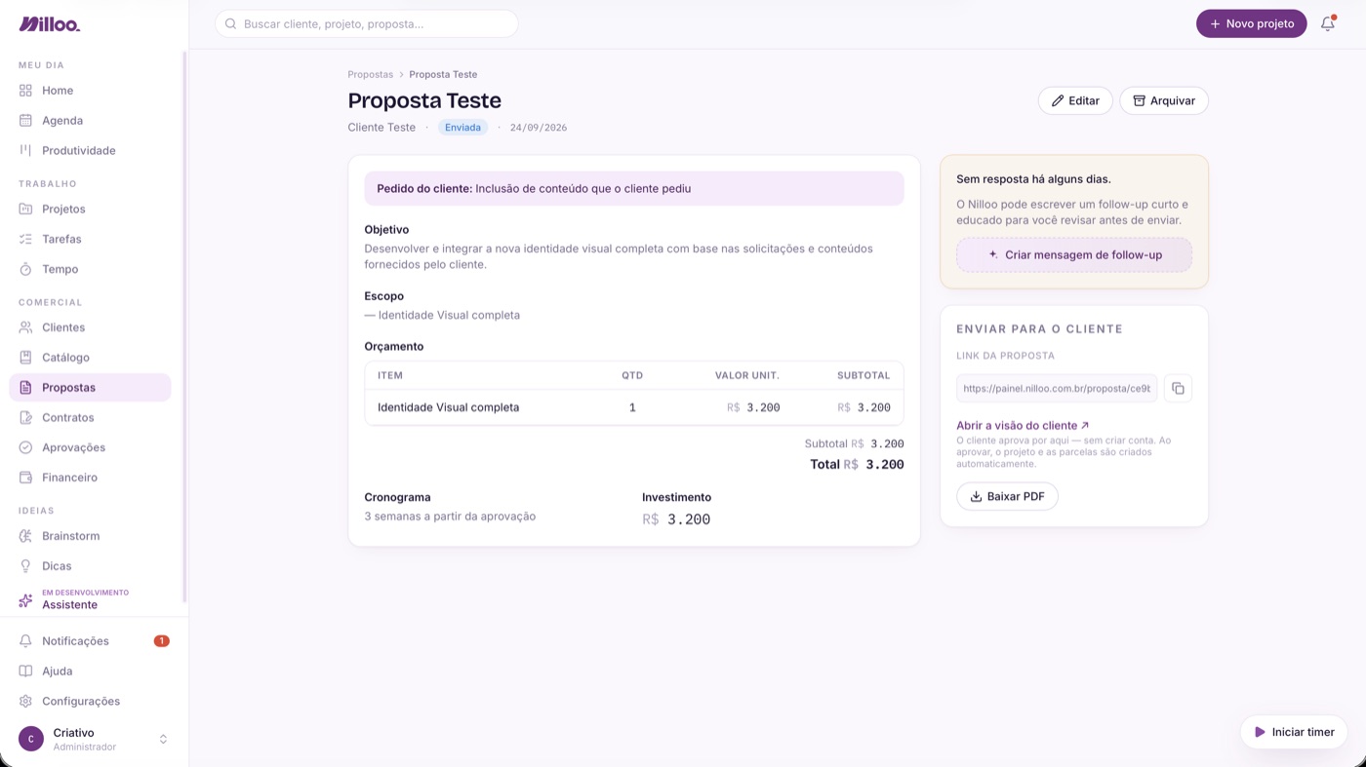The image size is (1366, 767).
Task: Click the Contratos document-pen icon
Action: 25,417
